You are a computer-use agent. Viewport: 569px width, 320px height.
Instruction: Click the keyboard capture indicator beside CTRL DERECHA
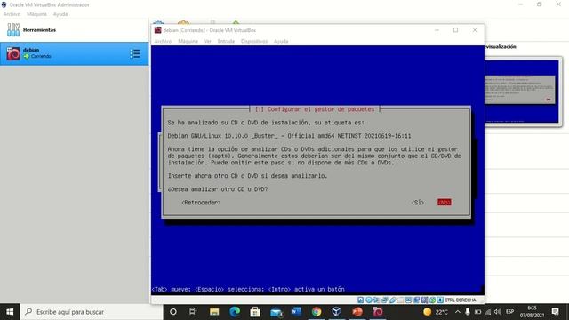coord(440,300)
